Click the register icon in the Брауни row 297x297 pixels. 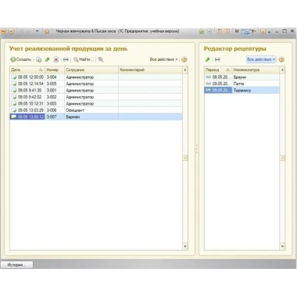[208, 77]
